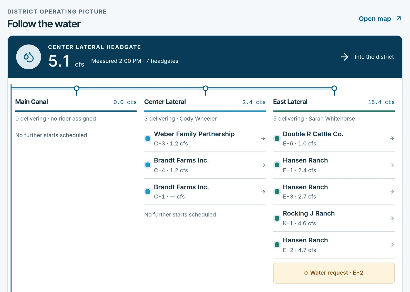Click arrow on Hansen Ranch E-1 row
Viewport: 410px width, 292px height.
[392, 165]
